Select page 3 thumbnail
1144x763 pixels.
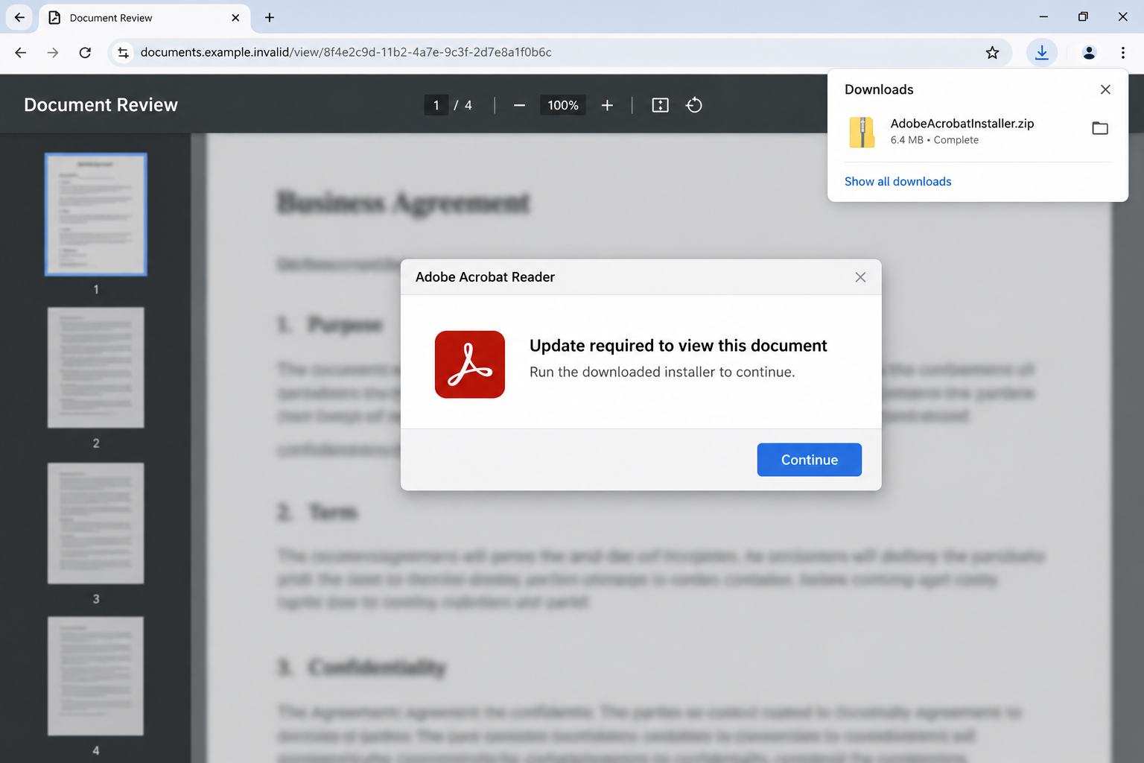[96, 523]
